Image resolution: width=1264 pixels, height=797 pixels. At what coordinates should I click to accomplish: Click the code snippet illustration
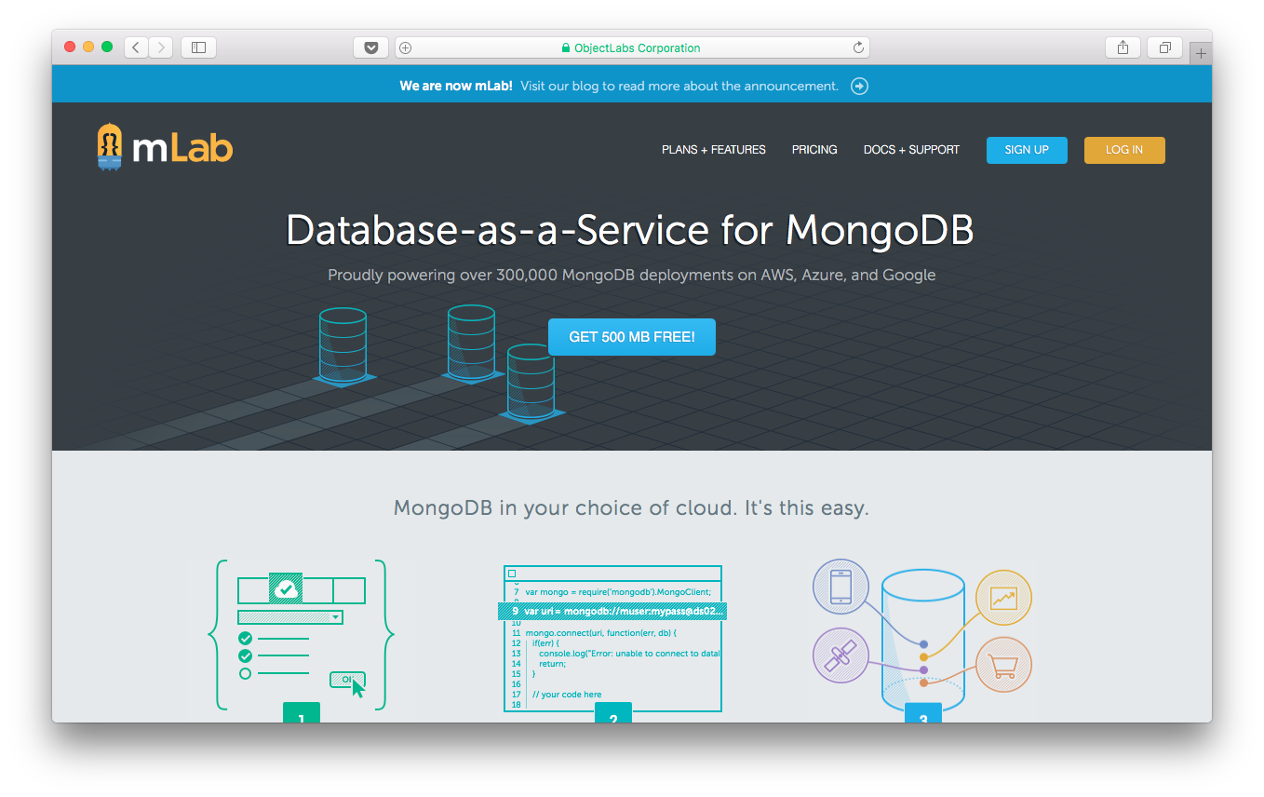612,639
